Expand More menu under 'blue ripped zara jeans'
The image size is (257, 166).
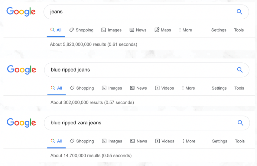coord(189,141)
